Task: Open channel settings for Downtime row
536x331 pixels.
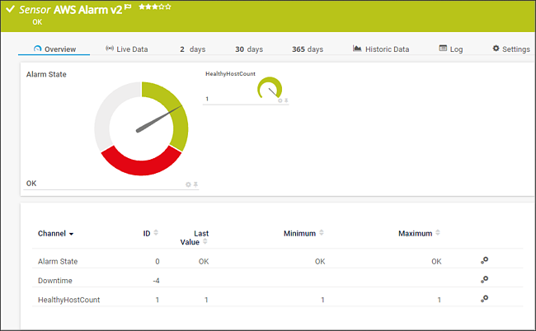Action: point(484,280)
